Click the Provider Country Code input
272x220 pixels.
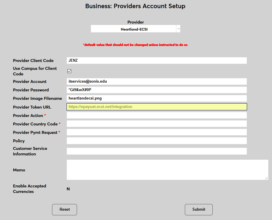click(157, 124)
